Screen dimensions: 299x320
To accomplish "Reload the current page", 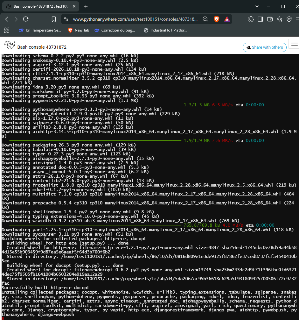I will coord(26,19).
